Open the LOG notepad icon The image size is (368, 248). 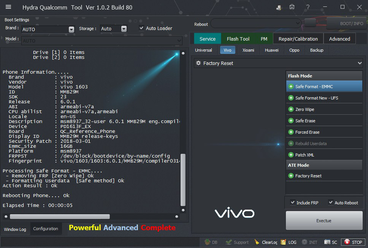point(283,242)
